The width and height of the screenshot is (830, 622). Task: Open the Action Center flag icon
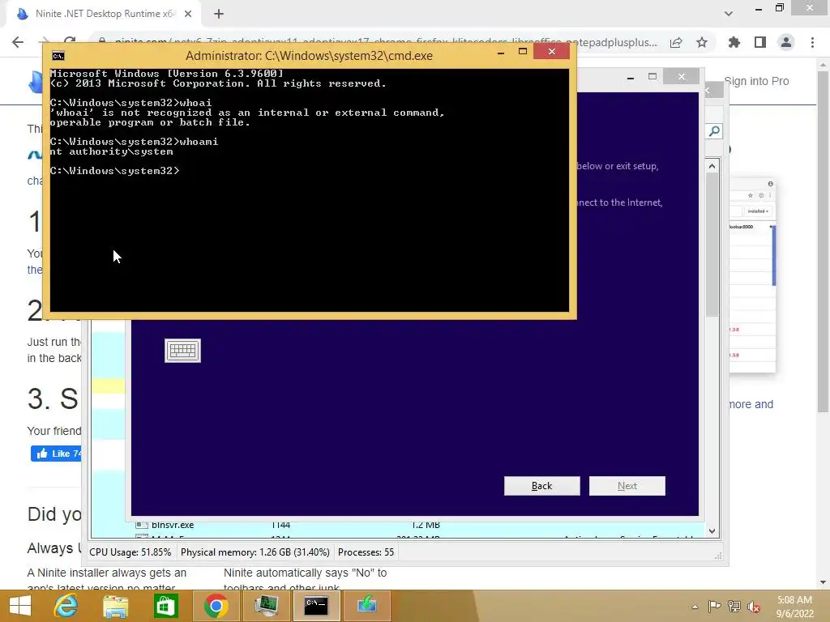pyautogui.click(x=714, y=606)
